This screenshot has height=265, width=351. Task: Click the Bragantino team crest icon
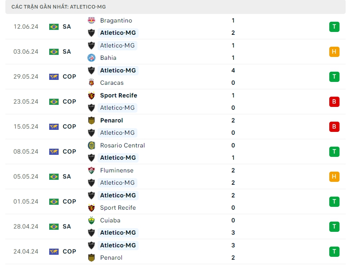91,20
